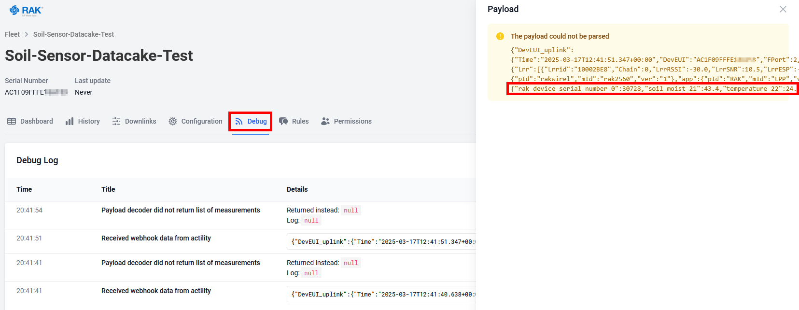Image resolution: width=799 pixels, height=310 pixels.
Task: Click the Rules speech bubbles icon
Action: 283,121
